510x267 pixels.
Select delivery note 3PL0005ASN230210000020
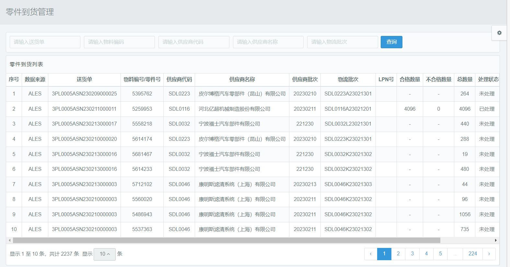click(x=84, y=139)
